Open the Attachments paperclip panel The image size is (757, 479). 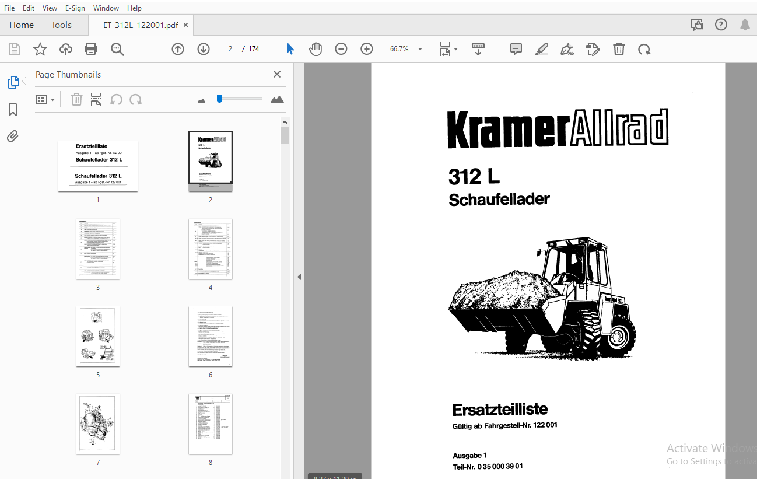(13, 137)
